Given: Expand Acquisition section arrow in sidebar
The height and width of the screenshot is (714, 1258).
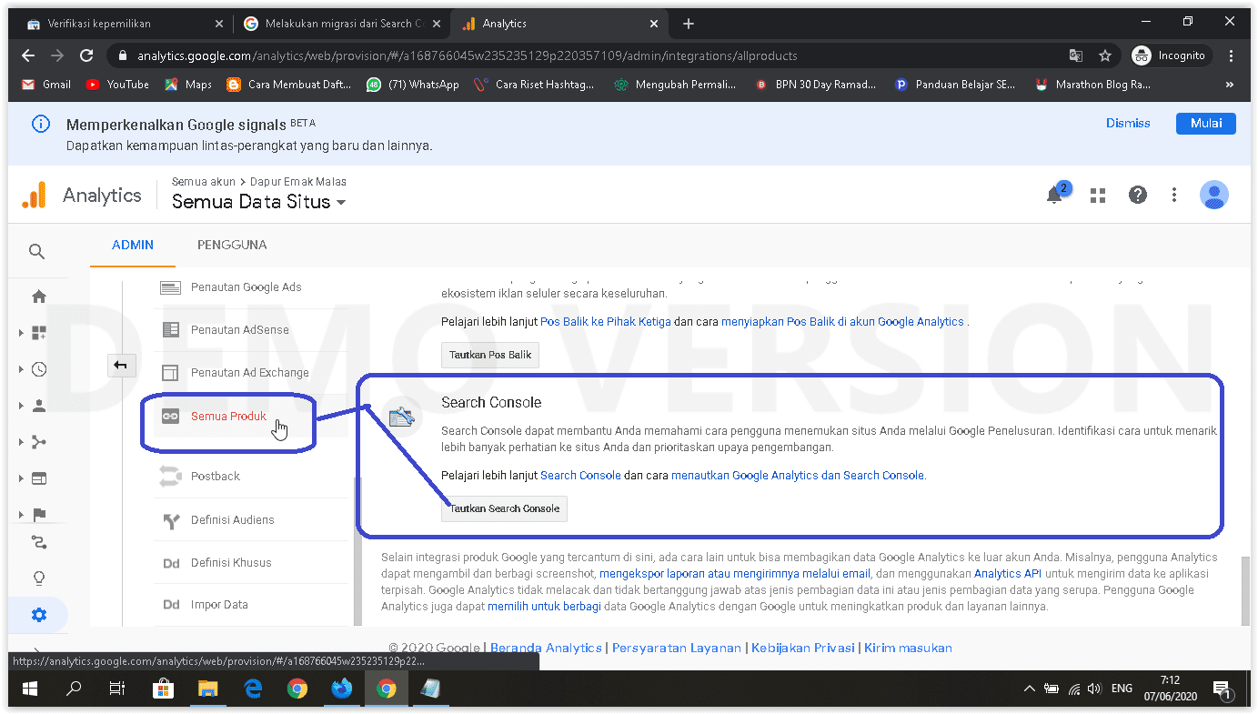Looking at the screenshot, I should [x=21, y=442].
